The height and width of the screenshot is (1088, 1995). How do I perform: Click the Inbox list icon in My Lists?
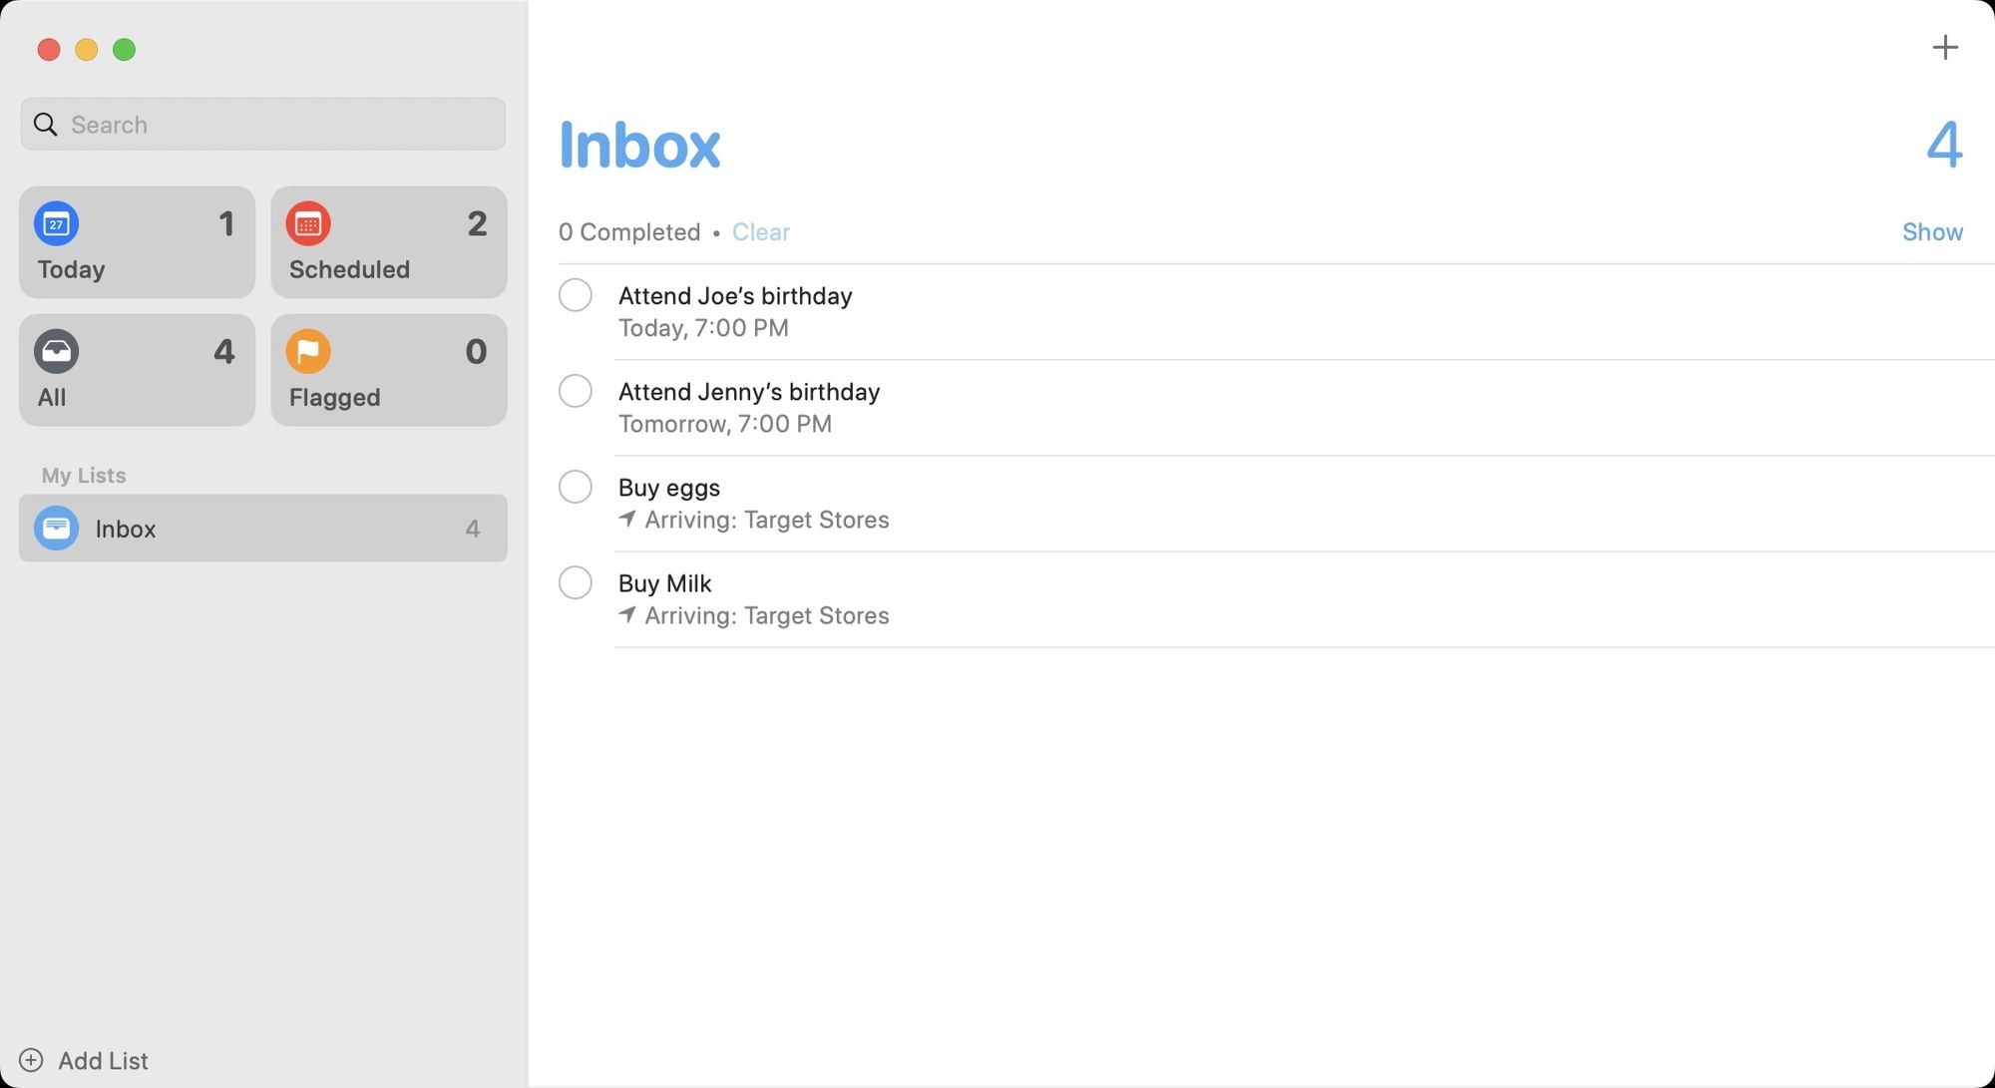click(x=56, y=528)
